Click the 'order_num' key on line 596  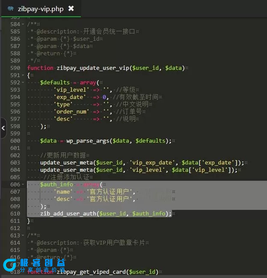tap(71, 112)
